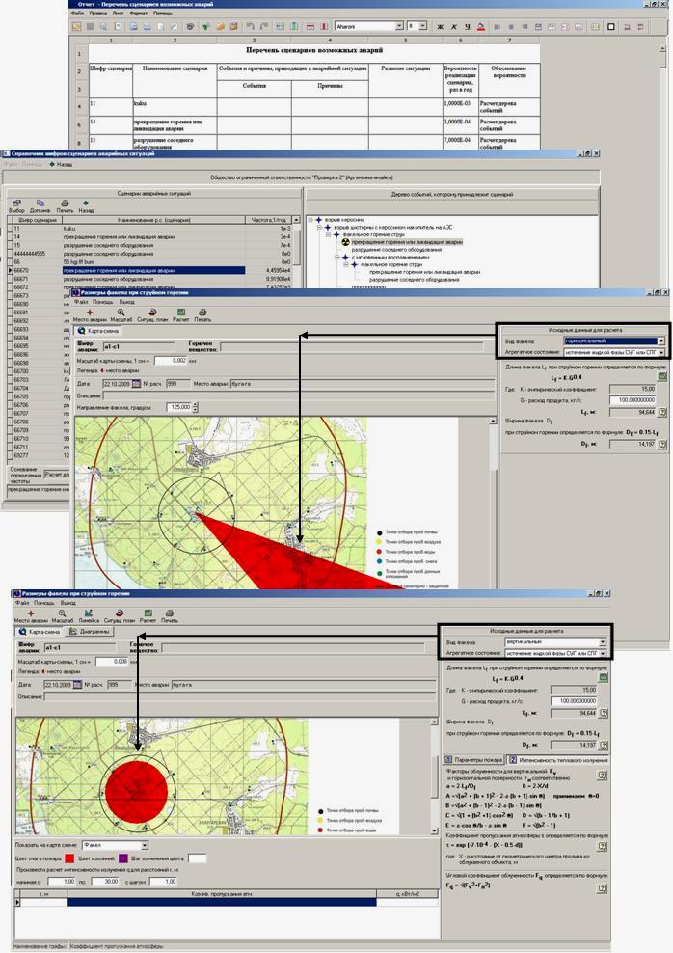Click the Доп.инф. toolbar icon
Image resolution: width=673 pixels, height=953 pixels.
pos(40,204)
